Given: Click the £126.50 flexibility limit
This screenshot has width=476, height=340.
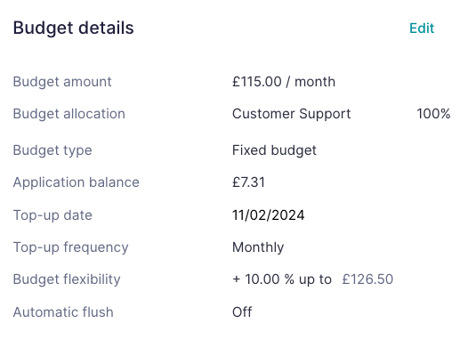Looking at the screenshot, I should [x=367, y=279].
